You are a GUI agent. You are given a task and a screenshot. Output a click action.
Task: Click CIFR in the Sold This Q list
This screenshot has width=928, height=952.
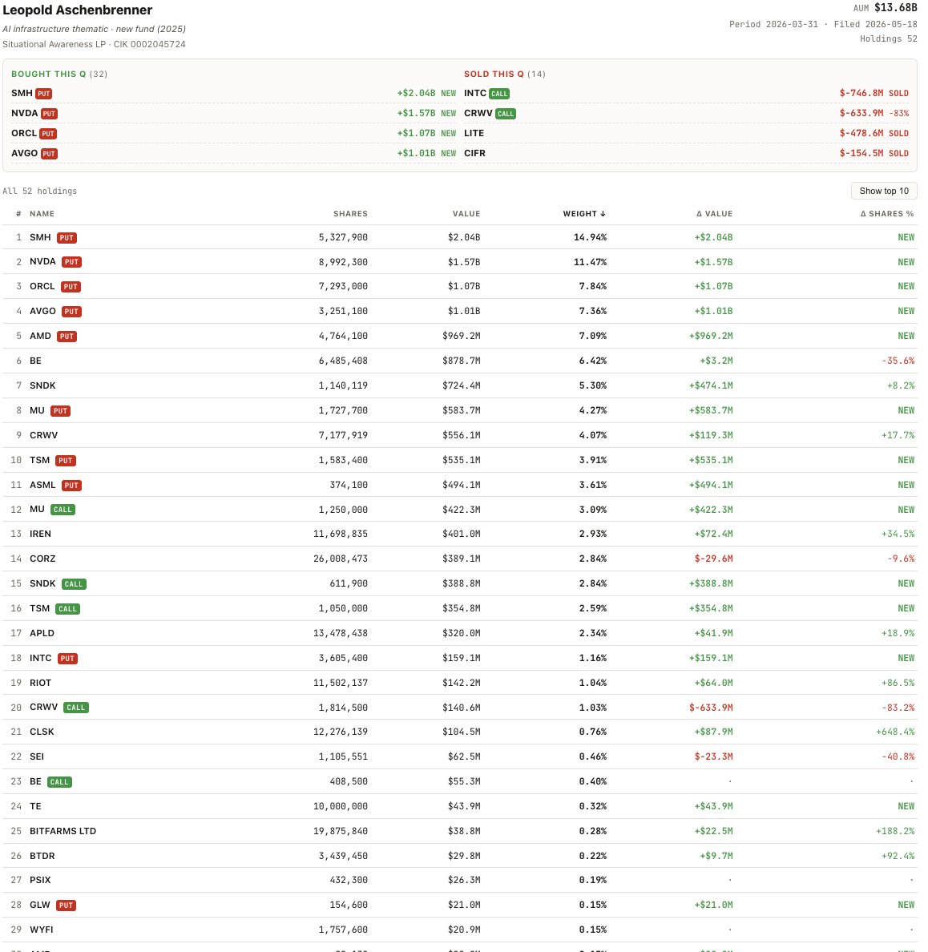(x=474, y=154)
